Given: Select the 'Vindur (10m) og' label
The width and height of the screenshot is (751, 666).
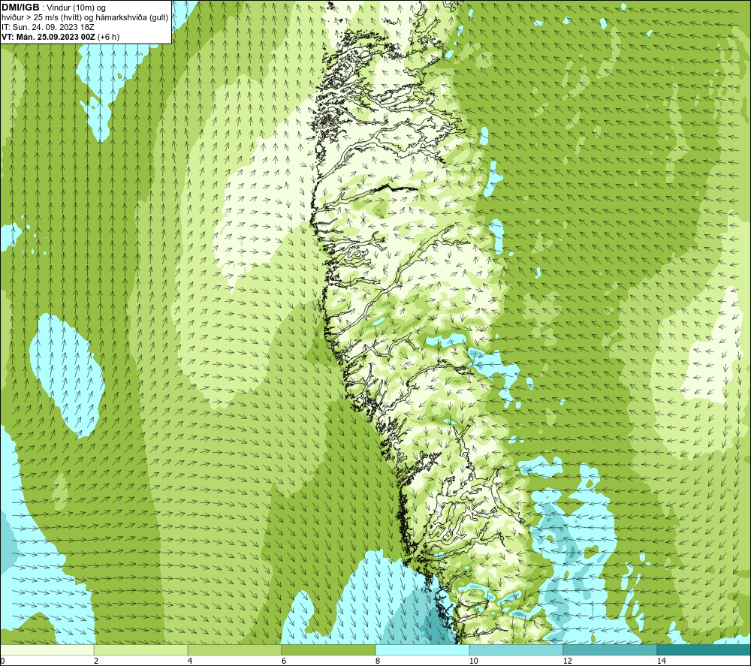Looking at the screenshot, I should coord(76,8).
